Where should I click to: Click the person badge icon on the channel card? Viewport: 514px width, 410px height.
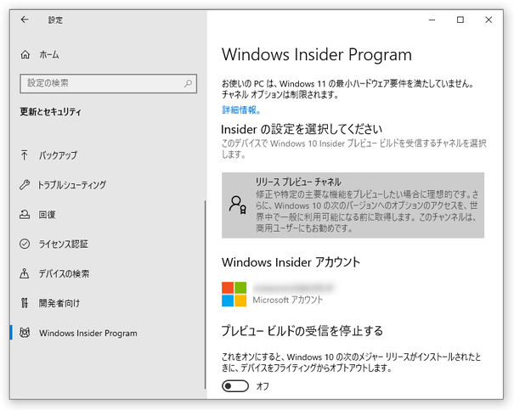(x=238, y=205)
